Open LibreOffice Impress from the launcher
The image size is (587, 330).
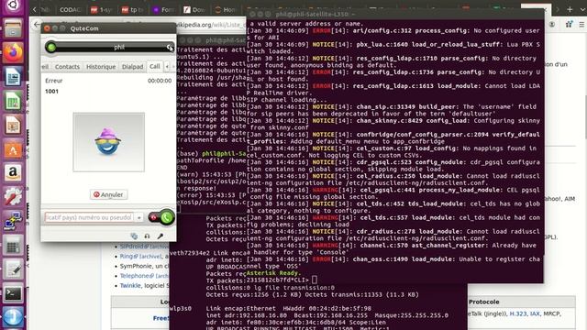[13, 125]
